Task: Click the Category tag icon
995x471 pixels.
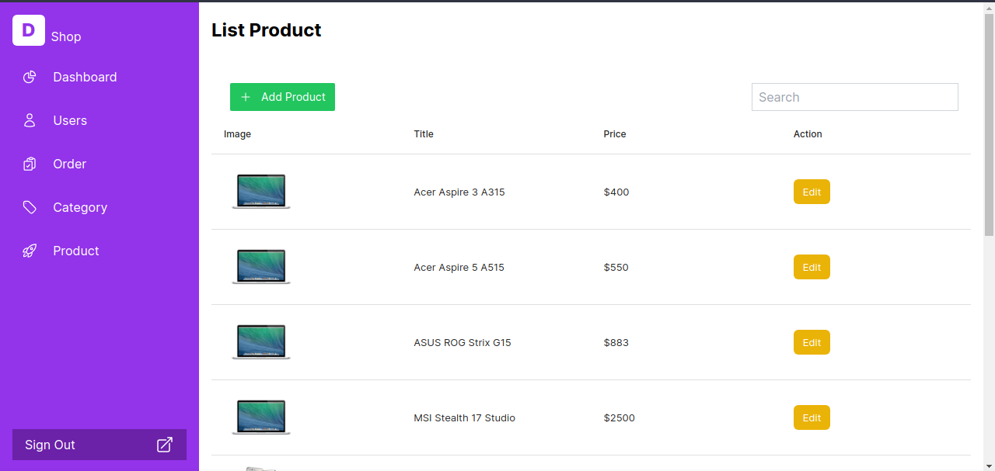Action: click(30, 207)
